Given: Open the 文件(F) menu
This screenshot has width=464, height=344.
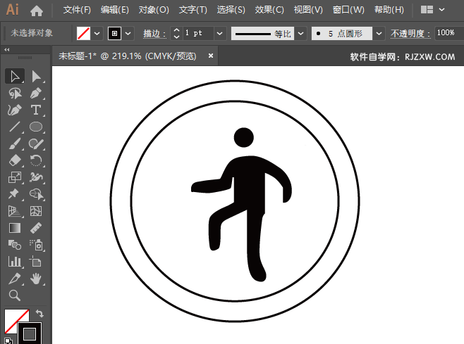Looking at the screenshot, I should 77,10.
